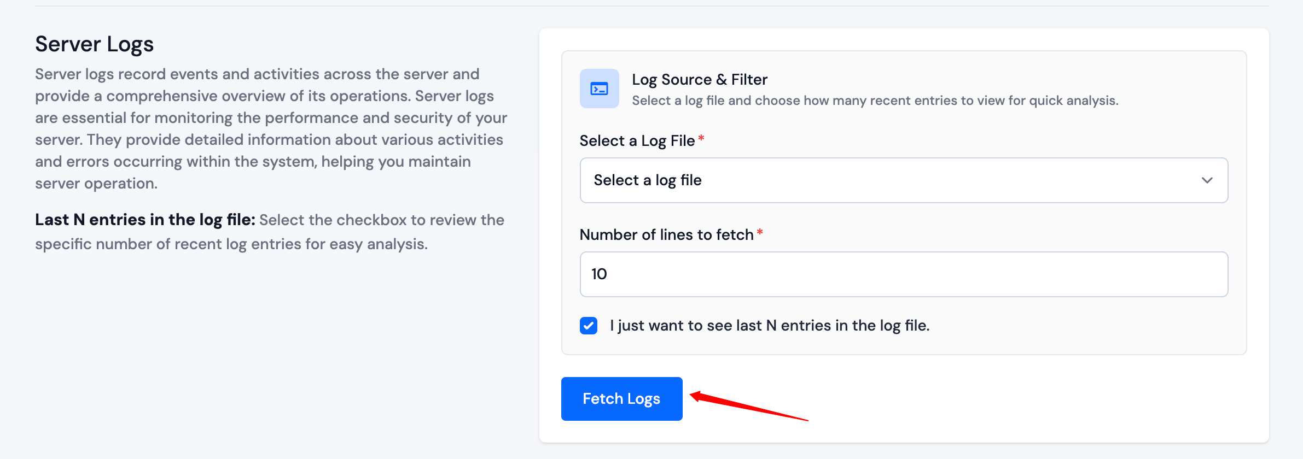Click the red asterisk beside Number of lines

coord(760,233)
